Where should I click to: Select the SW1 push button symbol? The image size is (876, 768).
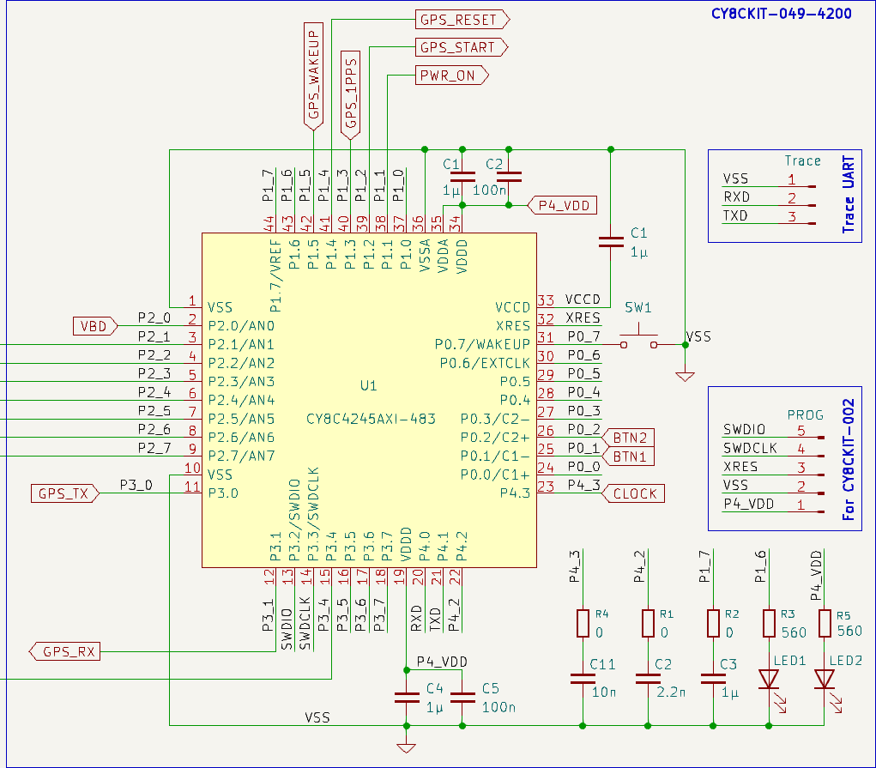[638, 338]
